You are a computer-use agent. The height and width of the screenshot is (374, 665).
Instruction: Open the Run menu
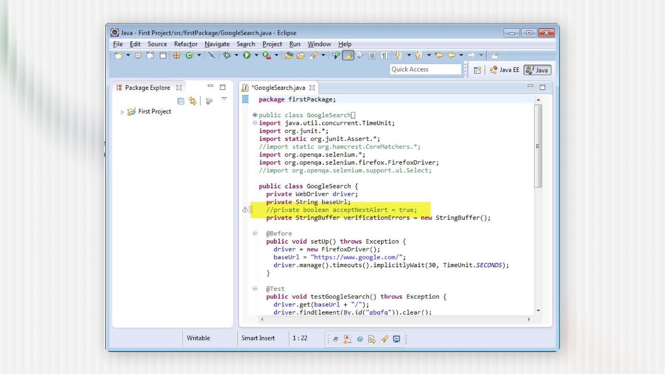pos(295,44)
